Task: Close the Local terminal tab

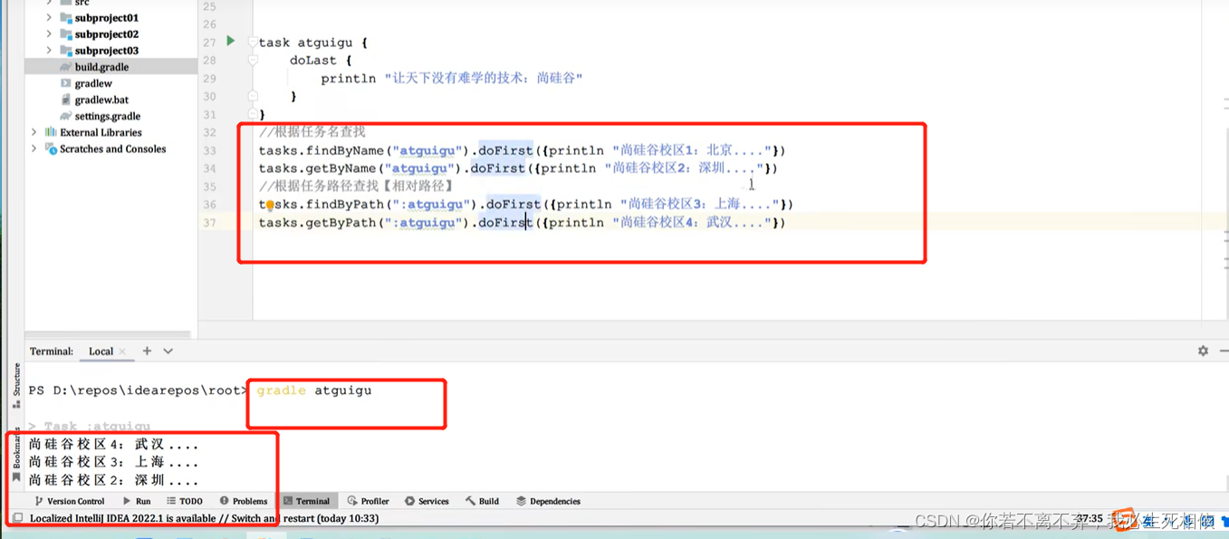Action: click(122, 351)
